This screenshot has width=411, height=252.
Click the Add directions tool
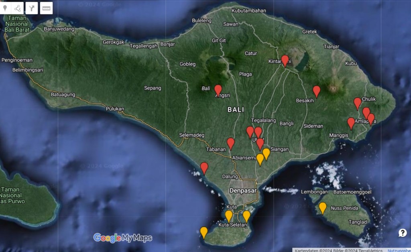point(32,8)
